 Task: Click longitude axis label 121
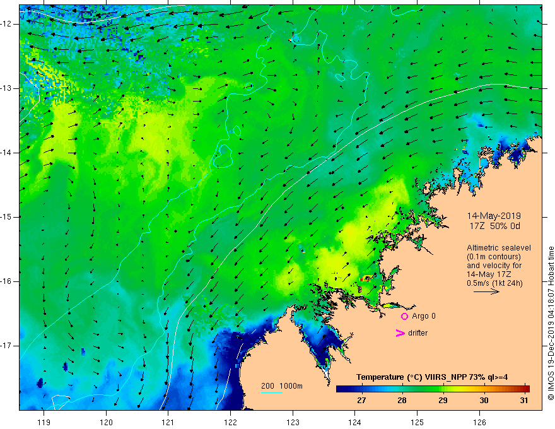coord(168,422)
